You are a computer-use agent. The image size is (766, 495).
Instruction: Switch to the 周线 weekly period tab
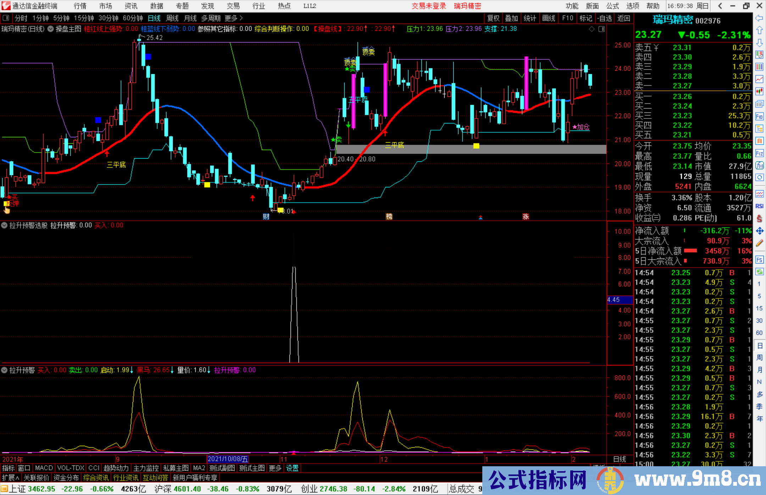[x=172, y=18]
